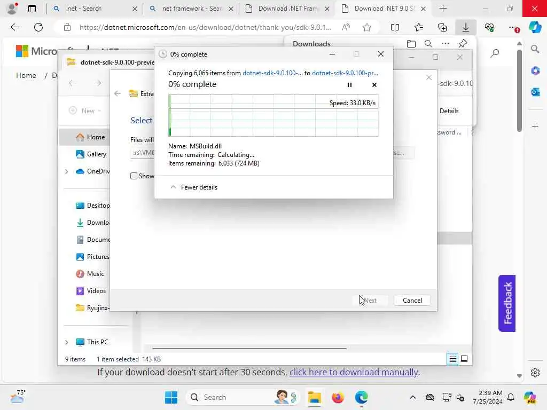Screen dimensions: 547x410
Task: Open Collections icon
Action: (442, 27)
